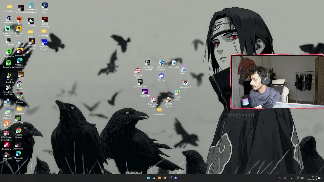Select the New folder icon

point(19,111)
